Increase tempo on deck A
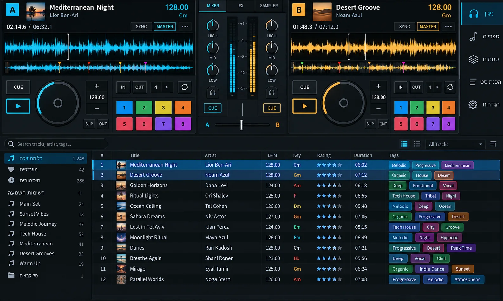Screen dimensions: 503x301 (97, 86)
